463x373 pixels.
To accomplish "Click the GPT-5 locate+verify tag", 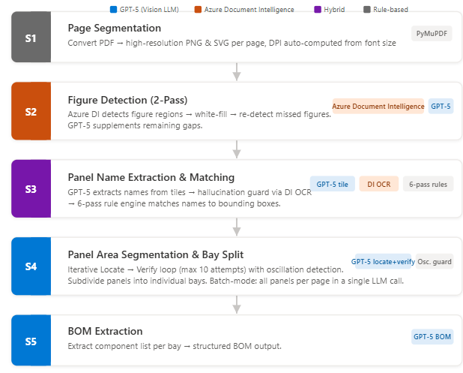I will pyautogui.click(x=382, y=261).
